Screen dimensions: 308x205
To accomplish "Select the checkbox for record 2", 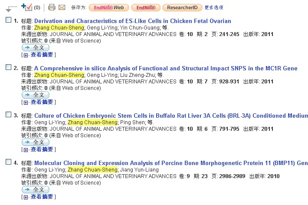I will pyautogui.click(x=8, y=67).
